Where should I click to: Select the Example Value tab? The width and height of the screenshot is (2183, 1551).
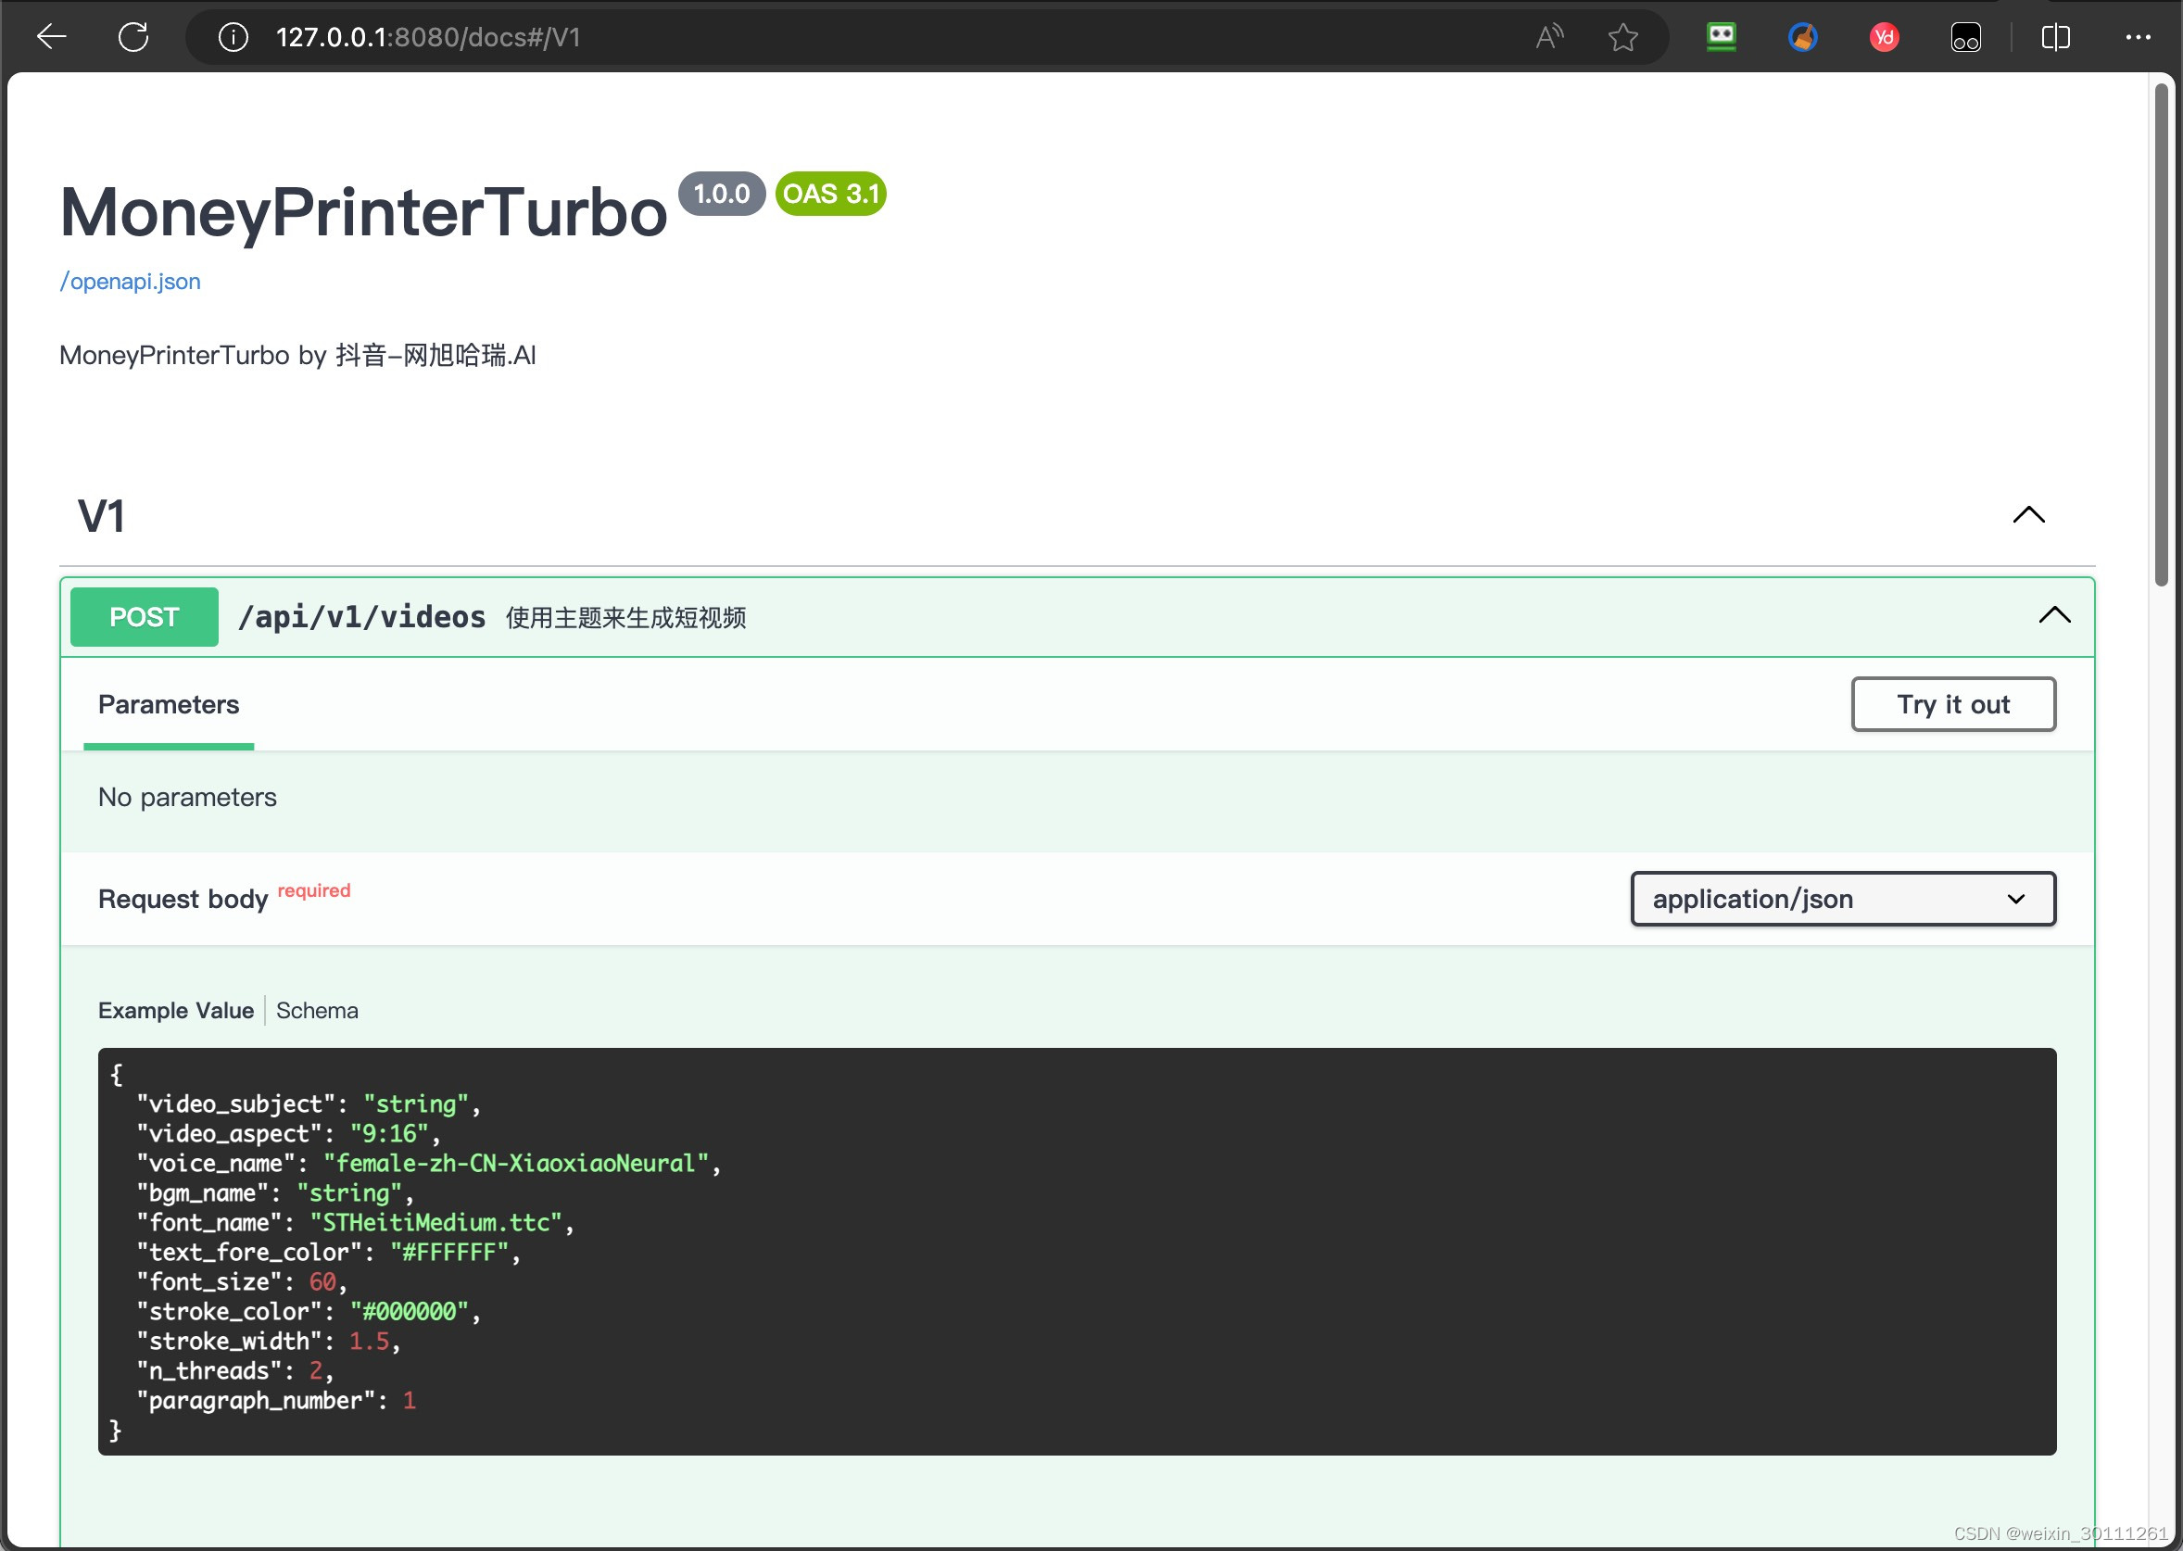(176, 1011)
